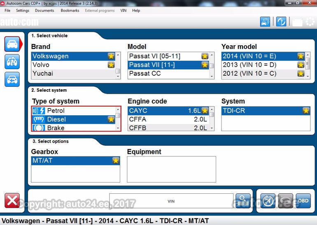Screen dimensions: 317x225
Task: Click Brand list scroll up arrow
Action: [x=118, y=55]
